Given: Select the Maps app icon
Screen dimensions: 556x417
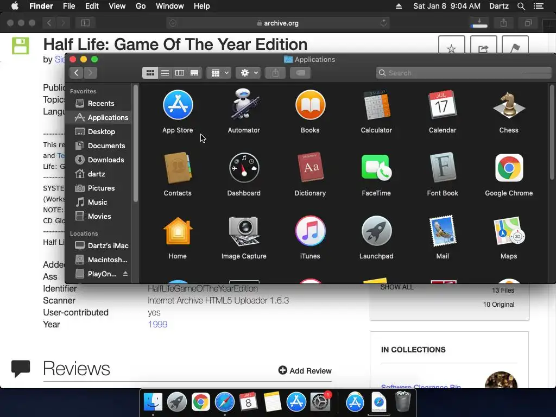Looking at the screenshot, I should pyautogui.click(x=509, y=231).
